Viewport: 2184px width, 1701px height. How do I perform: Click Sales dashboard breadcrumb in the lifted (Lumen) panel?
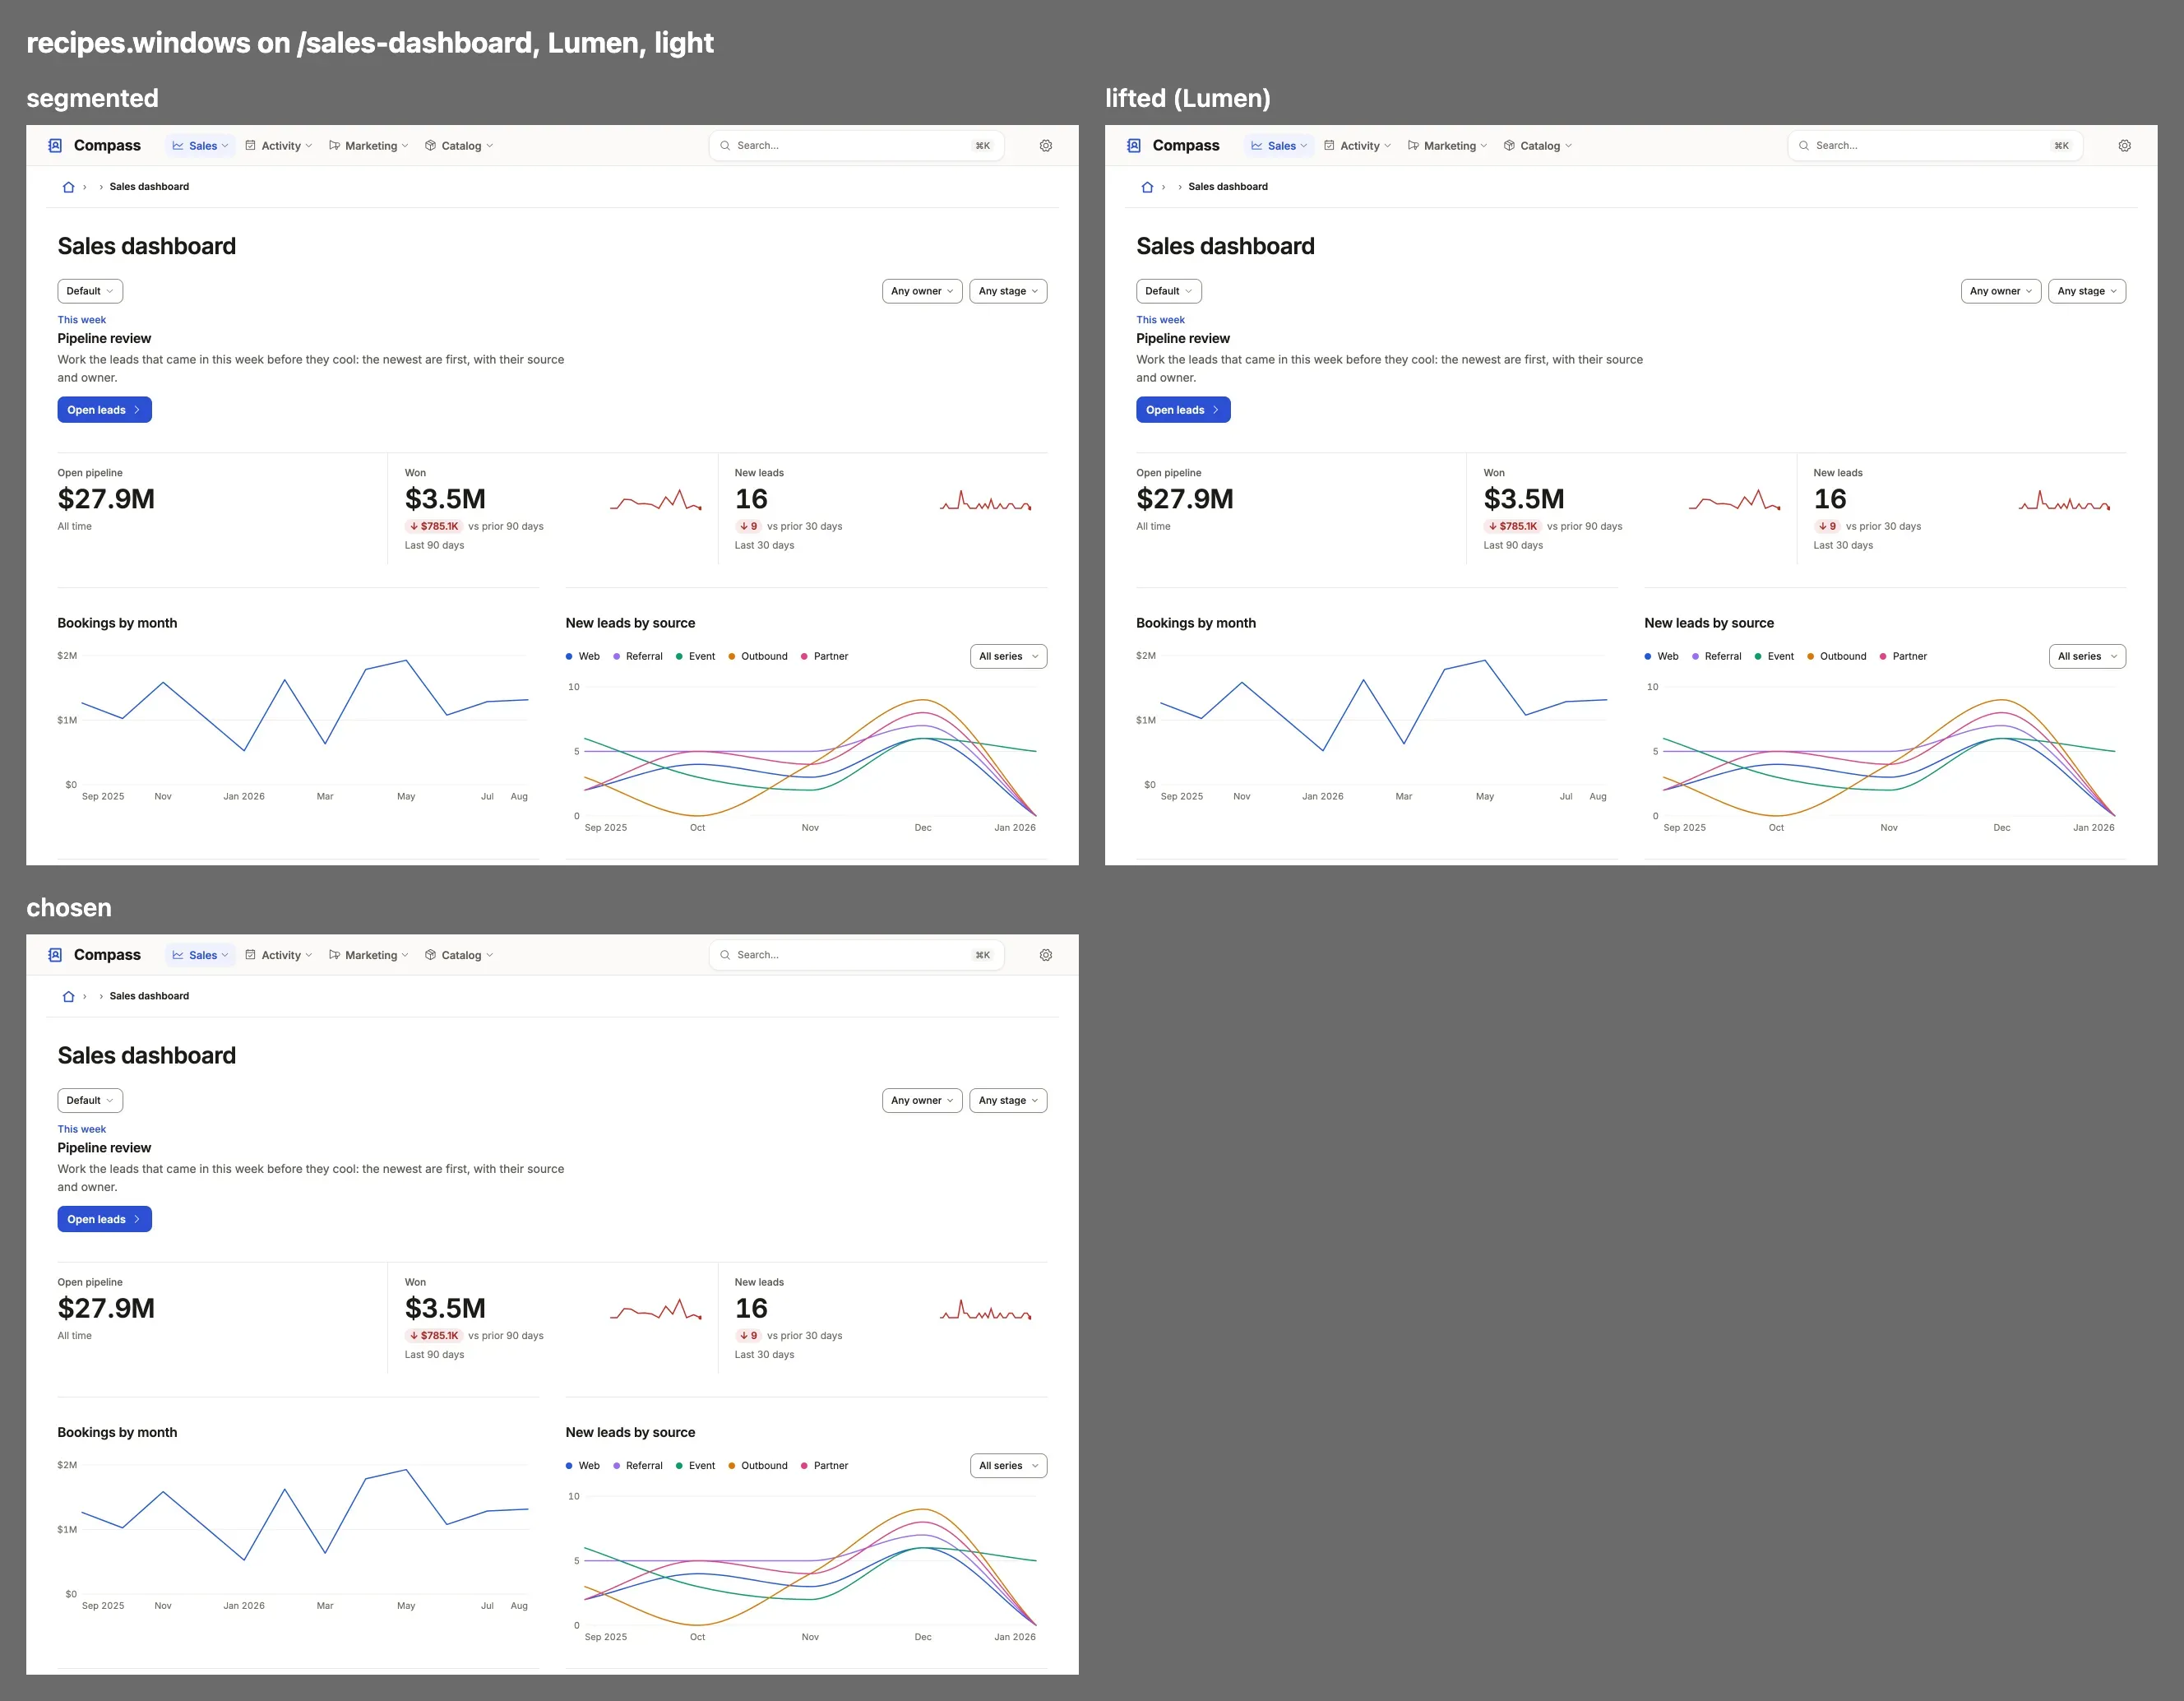pyautogui.click(x=1228, y=187)
